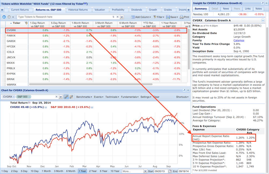Screen dimensions: 269x174
Task: Remove the Ticker filter via (x) link
Action: pos(86,3)
